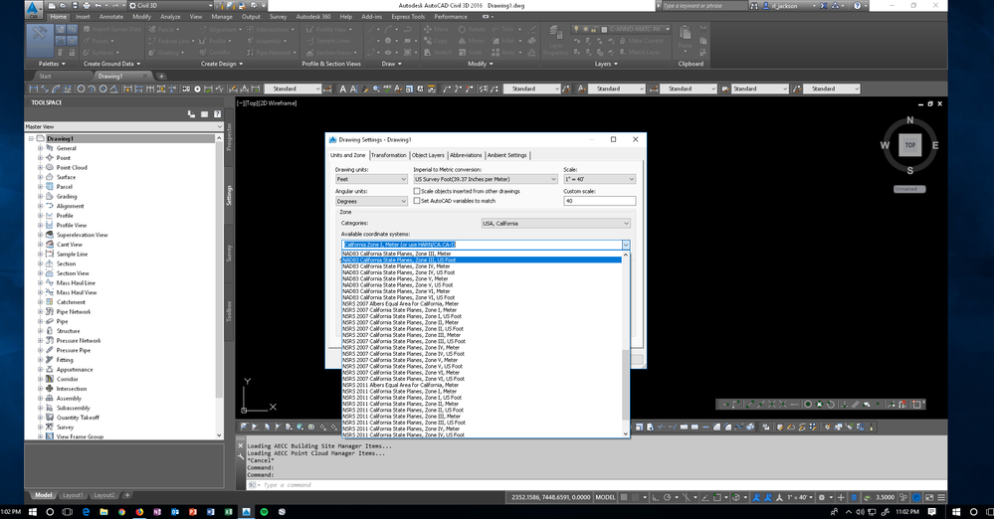Screen dimensions: 994x519
Task: Open the Windows notification center icon
Action: coord(932,511)
